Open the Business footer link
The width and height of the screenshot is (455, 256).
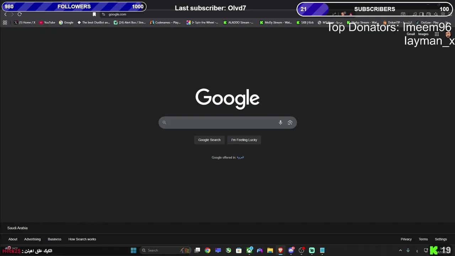54,239
